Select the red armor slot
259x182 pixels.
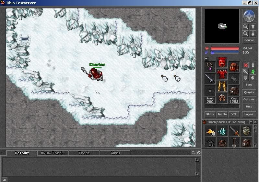pos(222,74)
